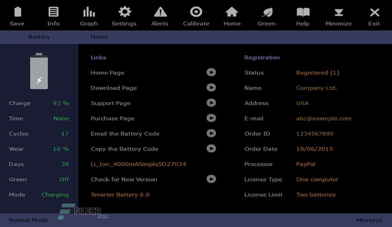392x227 pixels.
Task: Click play arrow next to Purchase Page
Action: [x=211, y=118]
